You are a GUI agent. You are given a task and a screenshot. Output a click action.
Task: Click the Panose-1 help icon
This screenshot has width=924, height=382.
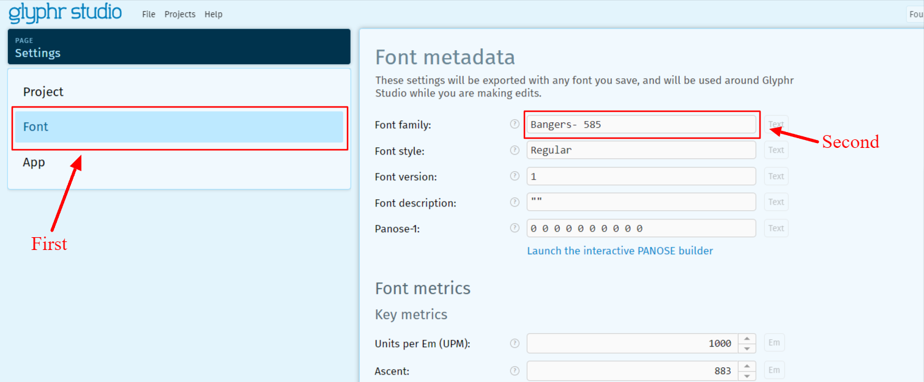click(514, 227)
